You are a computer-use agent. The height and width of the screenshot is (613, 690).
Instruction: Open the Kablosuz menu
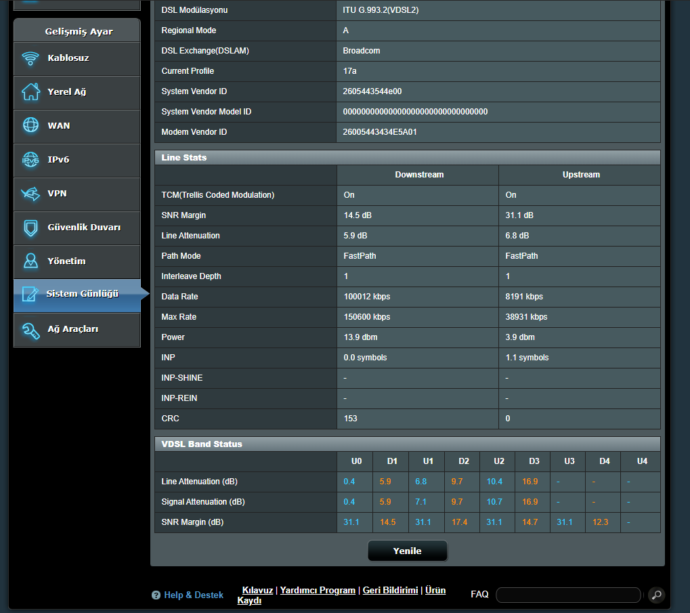[77, 58]
